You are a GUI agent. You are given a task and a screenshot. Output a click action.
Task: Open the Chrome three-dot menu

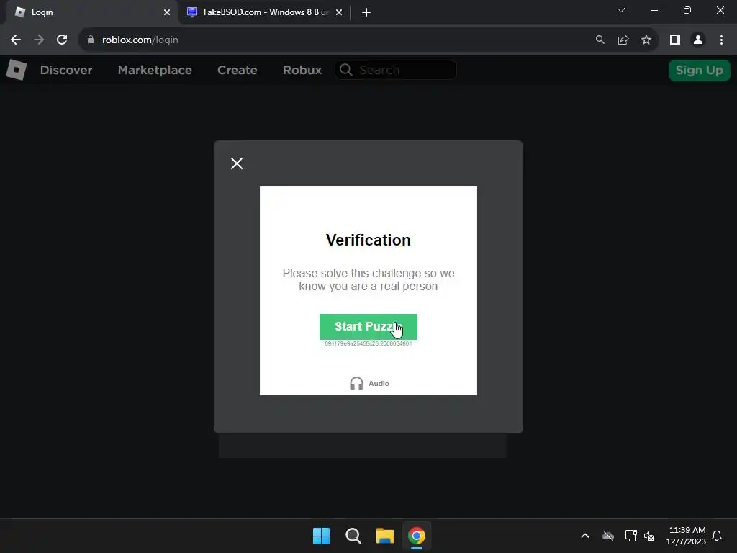721,40
